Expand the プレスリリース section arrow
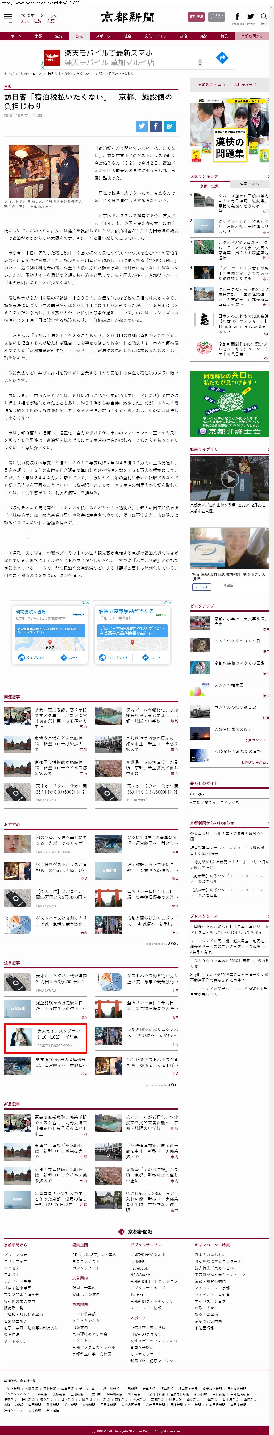 tap(268, 916)
